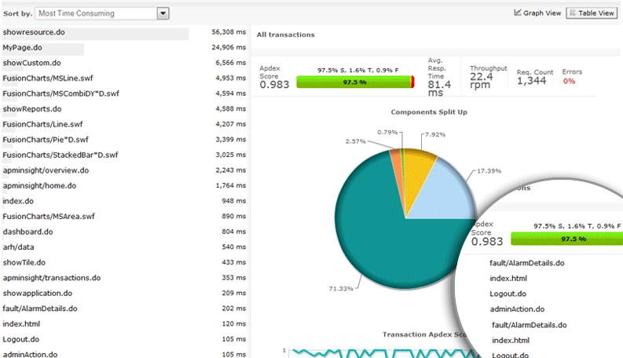
Task: Select index.html in left list
Action: pos(21,324)
